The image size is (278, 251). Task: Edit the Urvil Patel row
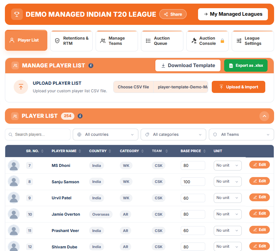(259, 197)
